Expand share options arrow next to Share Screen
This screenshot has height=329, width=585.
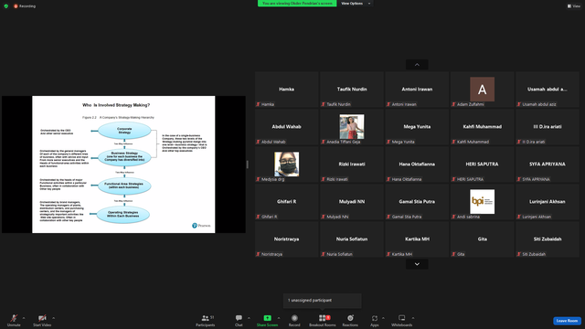coord(279,318)
